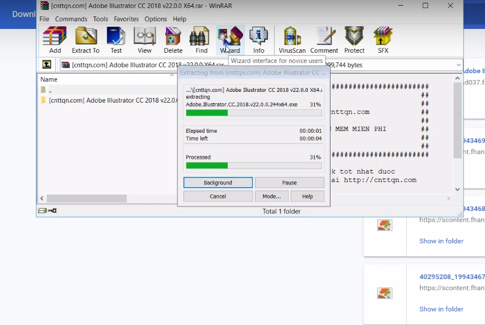
Task: Pause the extraction
Action: point(289,183)
